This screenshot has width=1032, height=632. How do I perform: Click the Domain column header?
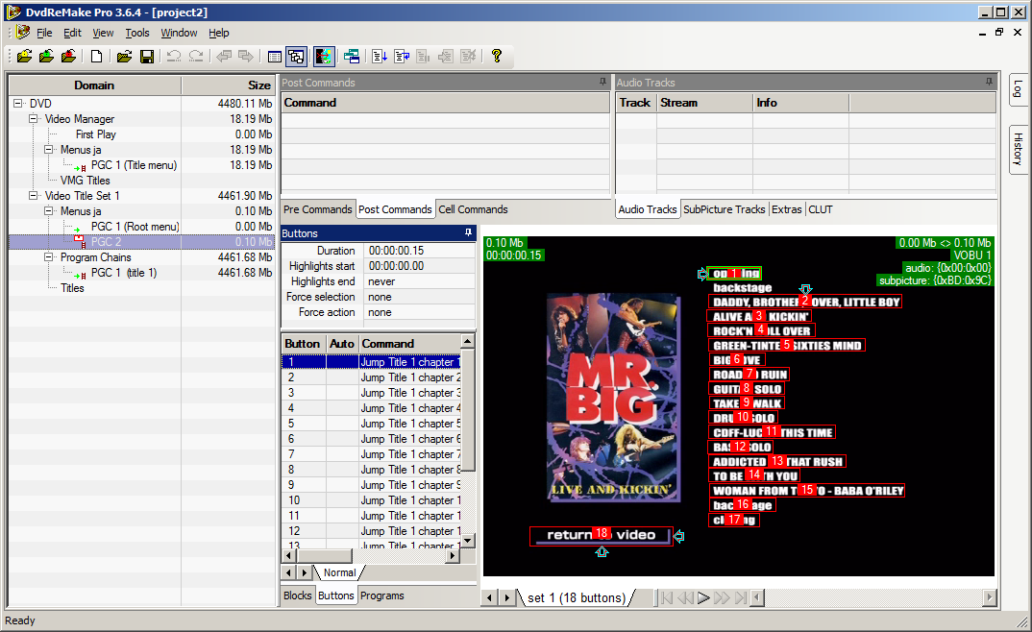(x=95, y=85)
